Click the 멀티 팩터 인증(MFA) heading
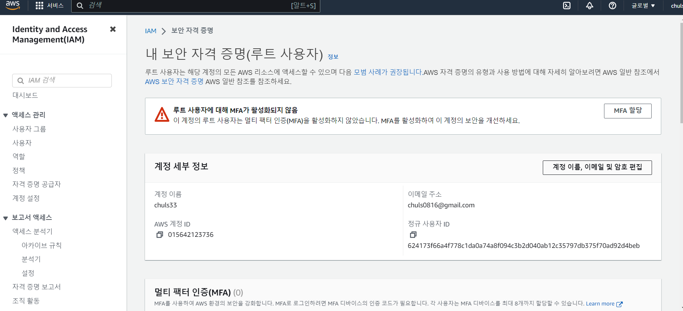The image size is (683, 311). (x=193, y=292)
